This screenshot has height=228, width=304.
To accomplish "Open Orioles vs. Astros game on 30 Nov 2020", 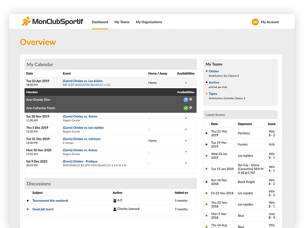I will 80,150.
